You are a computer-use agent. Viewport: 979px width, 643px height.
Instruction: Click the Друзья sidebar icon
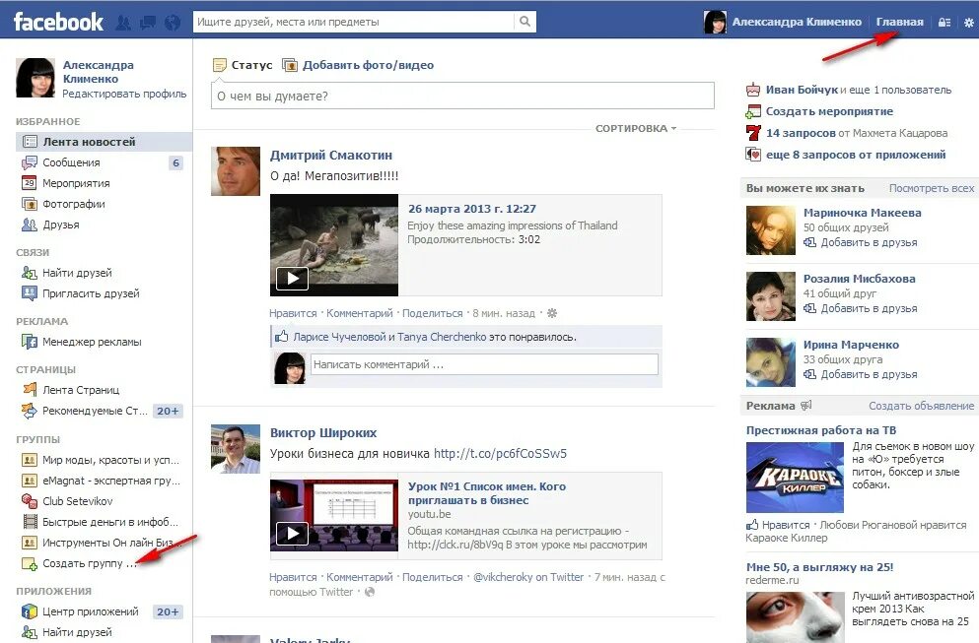pyautogui.click(x=30, y=225)
